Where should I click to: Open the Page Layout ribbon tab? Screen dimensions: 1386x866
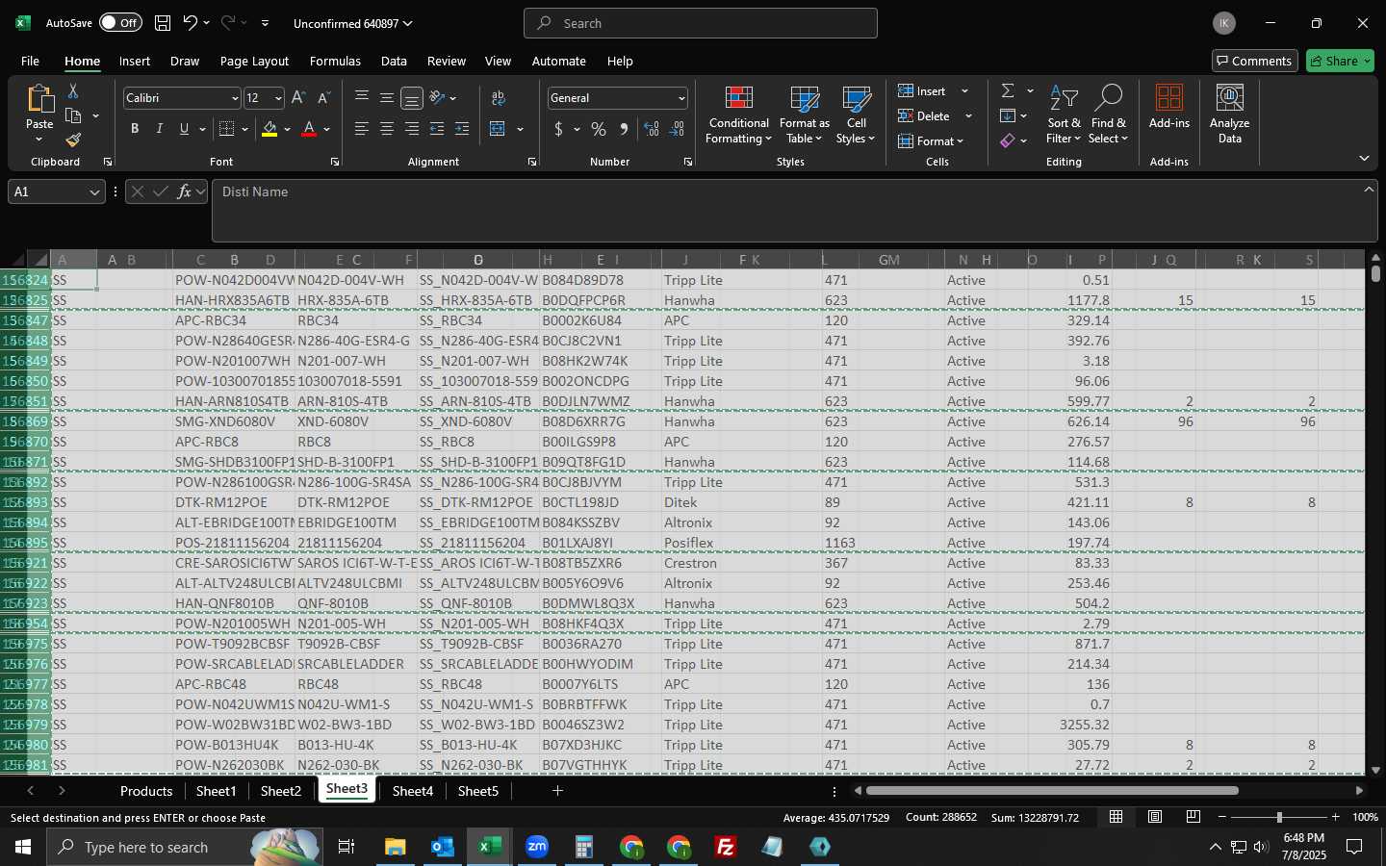[254, 61]
